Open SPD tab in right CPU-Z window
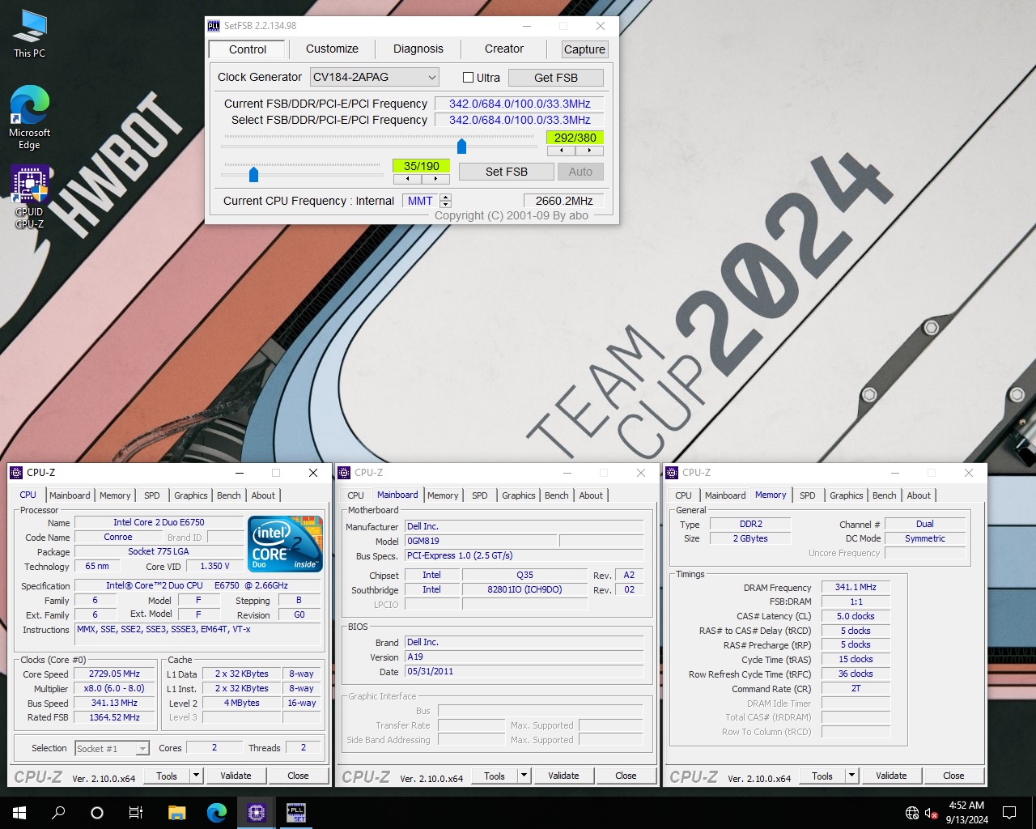Viewport: 1036px width, 829px height. tap(808, 495)
